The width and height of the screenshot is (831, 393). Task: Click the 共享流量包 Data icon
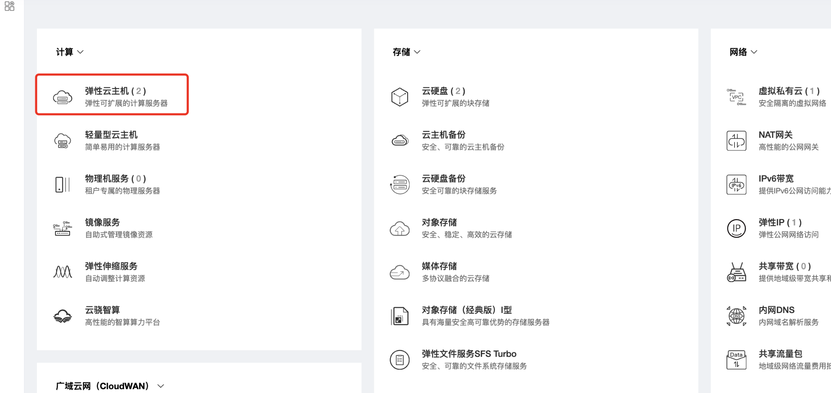pos(737,360)
